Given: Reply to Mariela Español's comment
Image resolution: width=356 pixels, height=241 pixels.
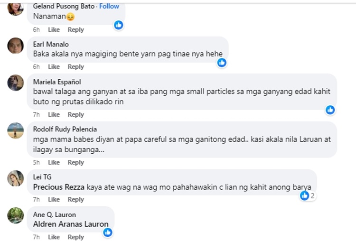Looking at the screenshot, I should click(75, 114).
